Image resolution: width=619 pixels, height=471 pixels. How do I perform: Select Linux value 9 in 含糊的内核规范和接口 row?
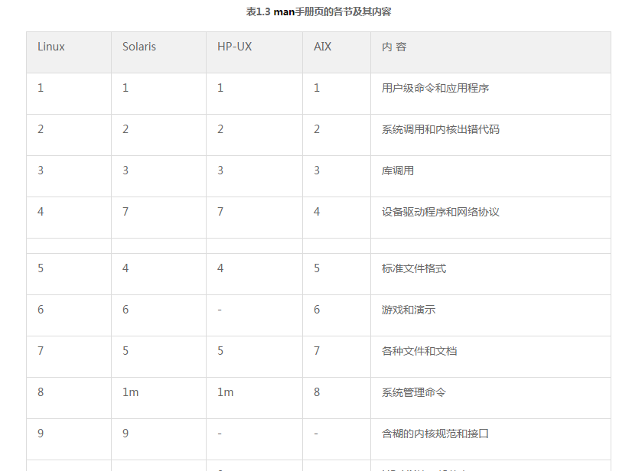(41, 434)
